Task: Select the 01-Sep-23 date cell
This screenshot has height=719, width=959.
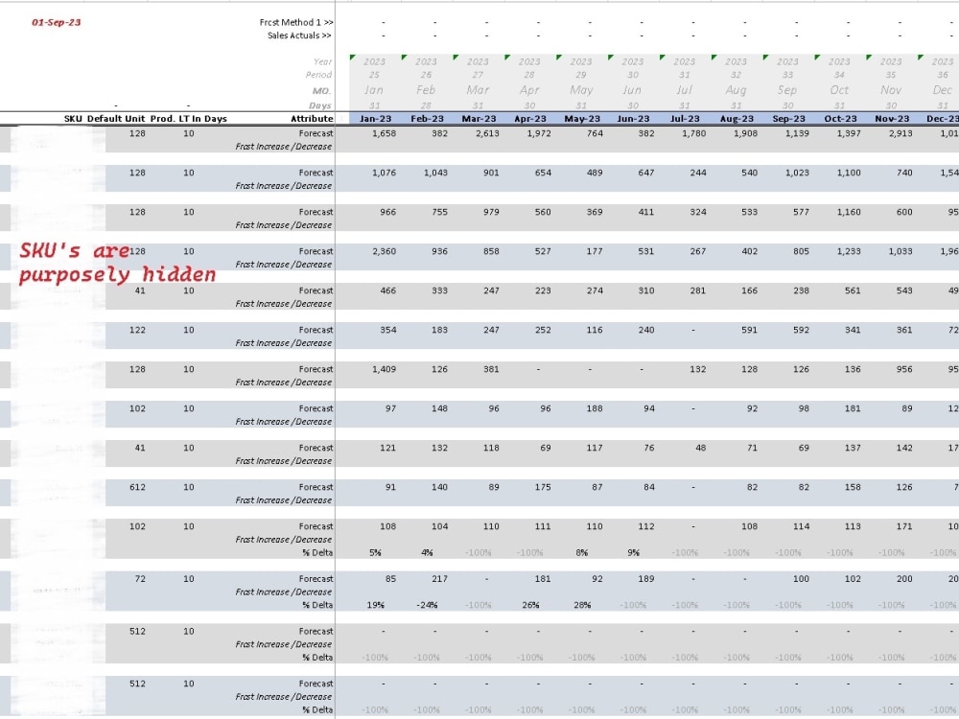Action: click(57, 23)
